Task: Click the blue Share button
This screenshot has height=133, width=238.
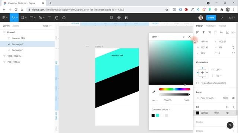Action: (211, 18)
